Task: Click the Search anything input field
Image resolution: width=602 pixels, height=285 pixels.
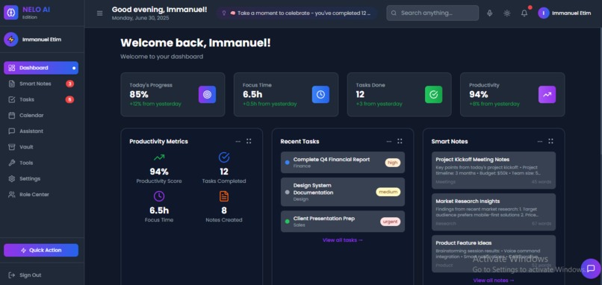Action: click(432, 13)
